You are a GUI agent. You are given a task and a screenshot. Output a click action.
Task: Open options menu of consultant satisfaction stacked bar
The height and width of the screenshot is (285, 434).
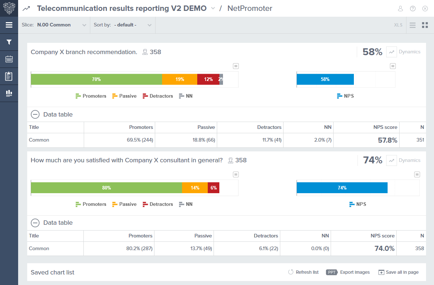point(236,174)
